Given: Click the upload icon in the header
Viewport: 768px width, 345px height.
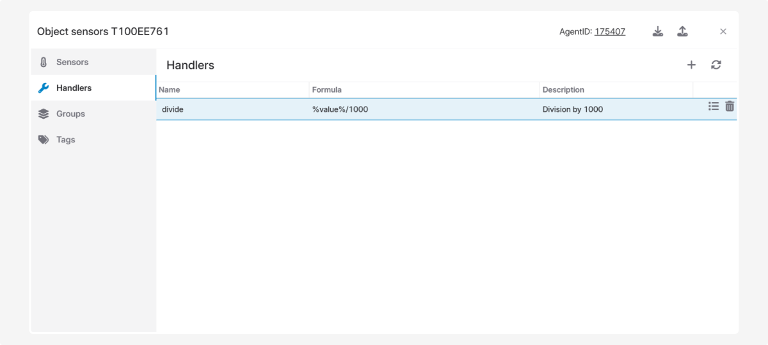Looking at the screenshot, I should tap(682, 31).
